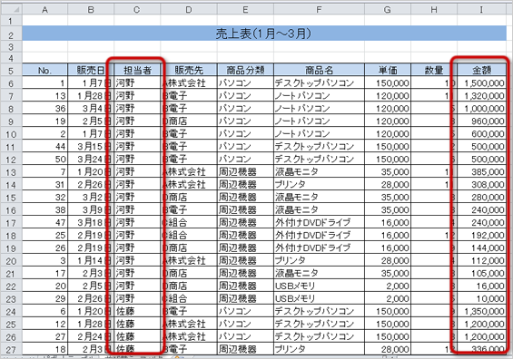Select column C header
Screen dimensions: 513x359
[x=137, y=9]
